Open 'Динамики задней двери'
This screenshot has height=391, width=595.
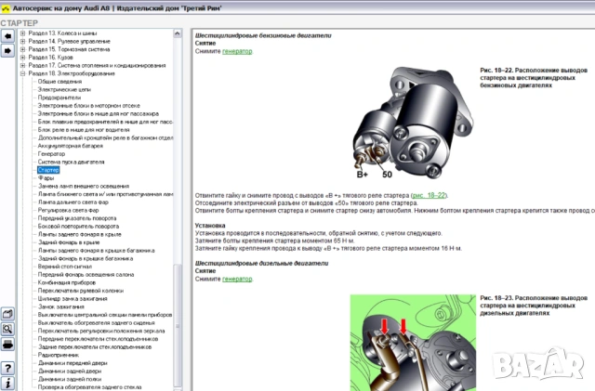tap(70, 371)
